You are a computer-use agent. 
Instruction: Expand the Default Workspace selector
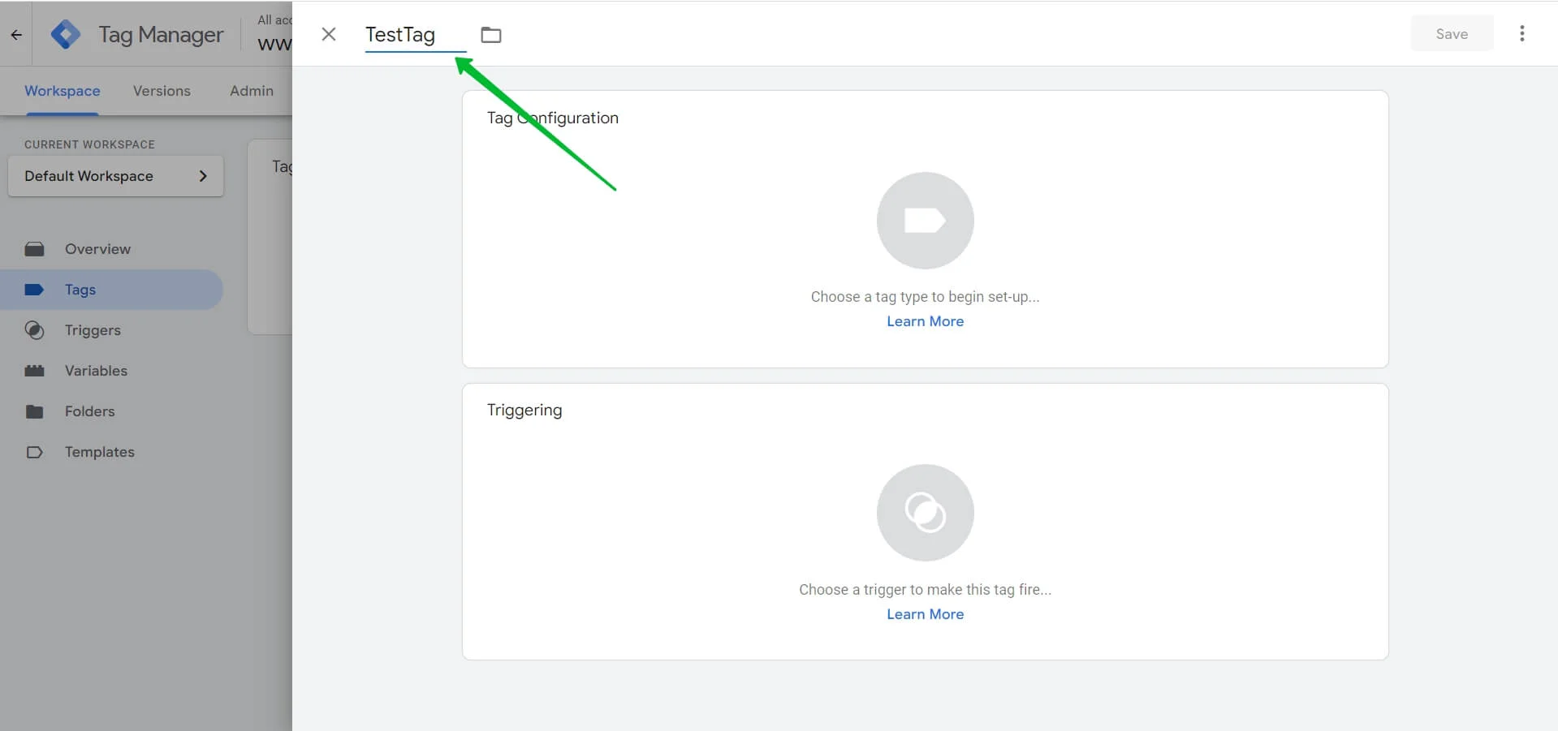(x=116, y=176)
